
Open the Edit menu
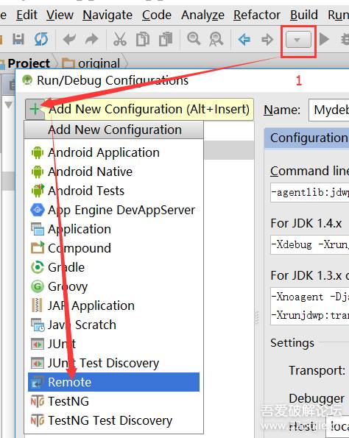click(x=27, y=15)
